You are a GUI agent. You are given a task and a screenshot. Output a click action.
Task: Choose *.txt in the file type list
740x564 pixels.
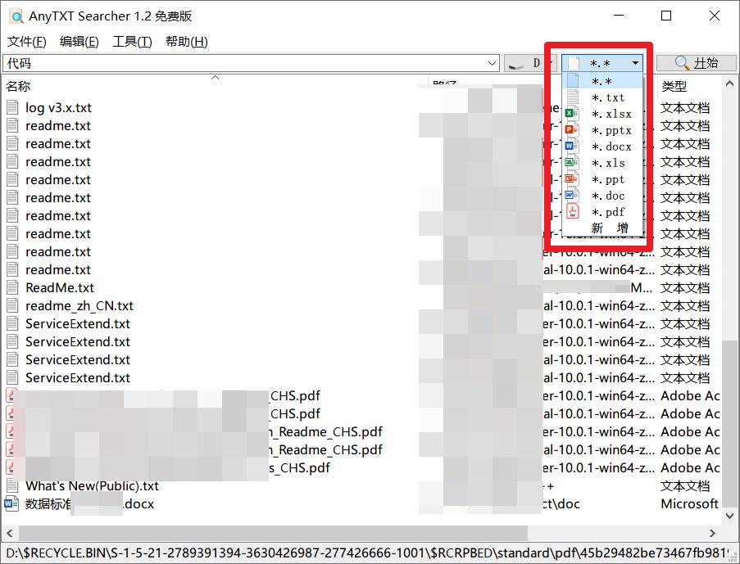[x=602, y=97]
